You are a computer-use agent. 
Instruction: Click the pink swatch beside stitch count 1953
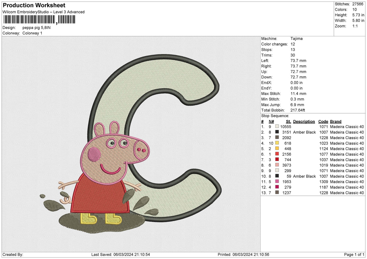(277, 181)
